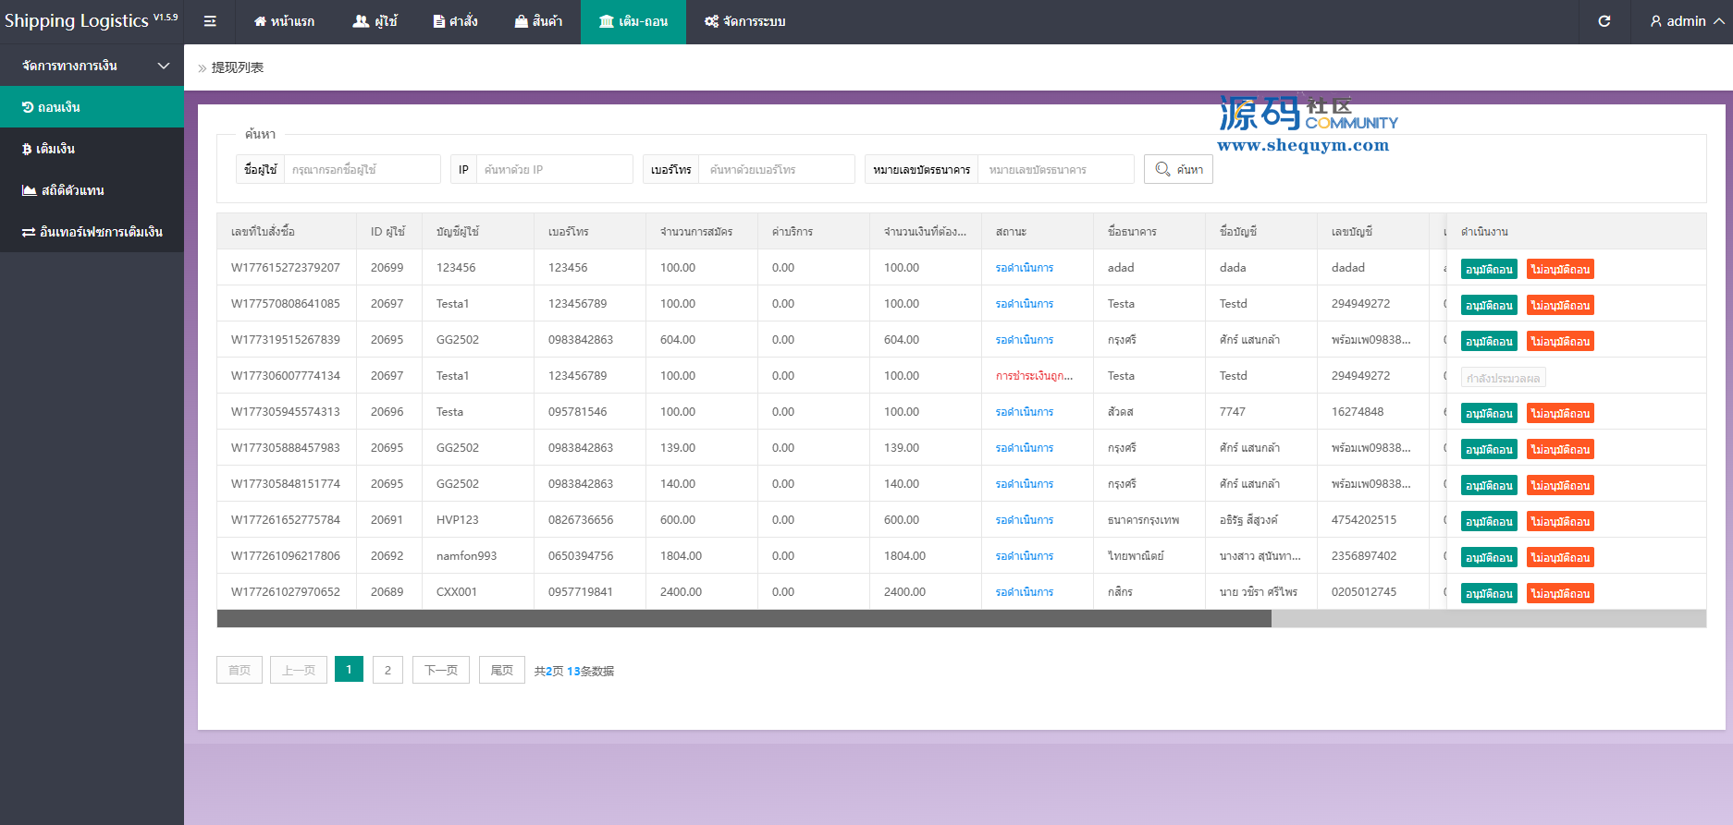Click the users icon in top navigation
The height and width of the screenshot is (825, 1733).
(x=361, y=21)
